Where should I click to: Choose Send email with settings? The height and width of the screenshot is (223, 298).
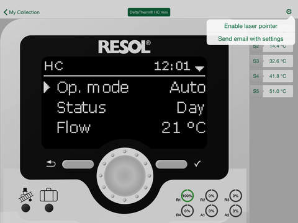point(251,38)
